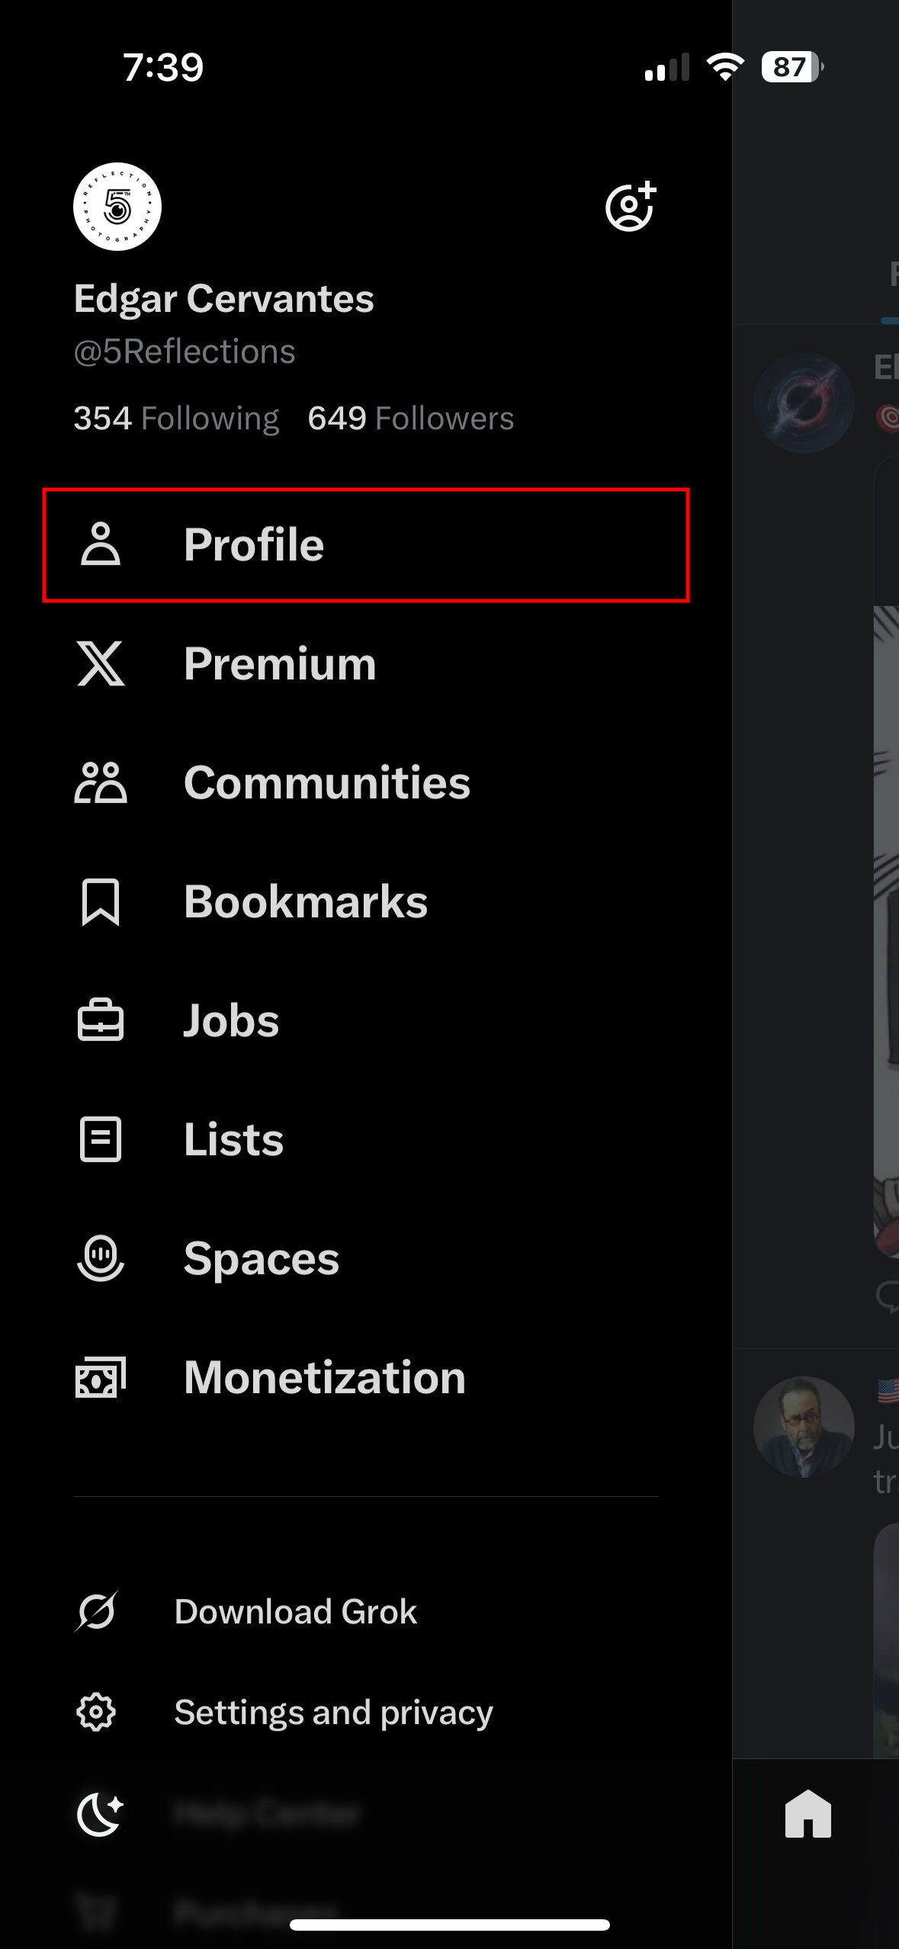Screen dimensions: 899x1949
Task: Tap the Home icon in bottom bar
Action: click(807, 1814)
